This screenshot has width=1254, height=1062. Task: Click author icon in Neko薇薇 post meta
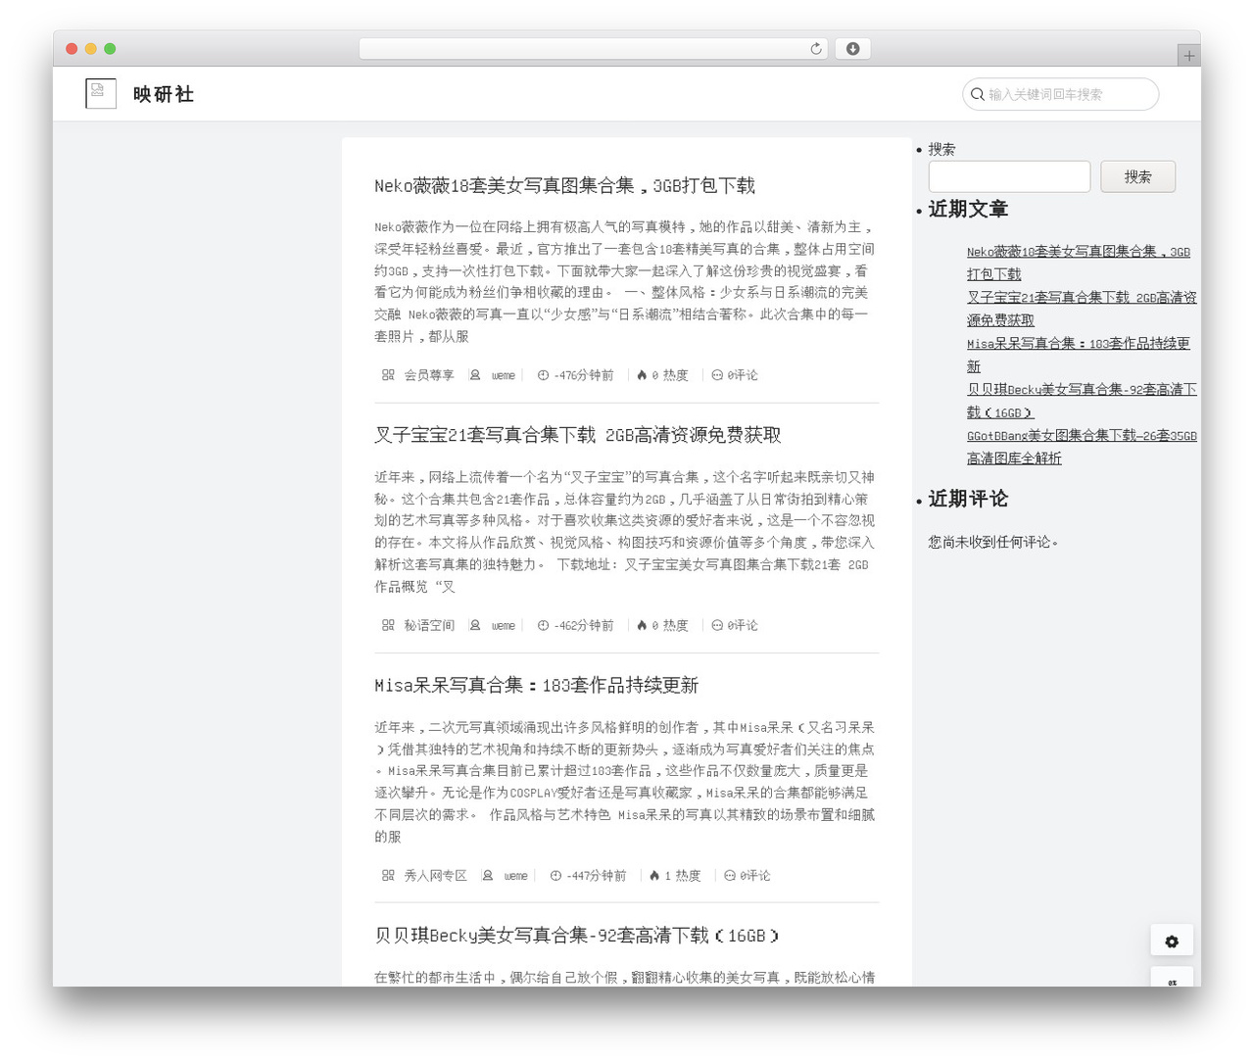pos(475,375)
